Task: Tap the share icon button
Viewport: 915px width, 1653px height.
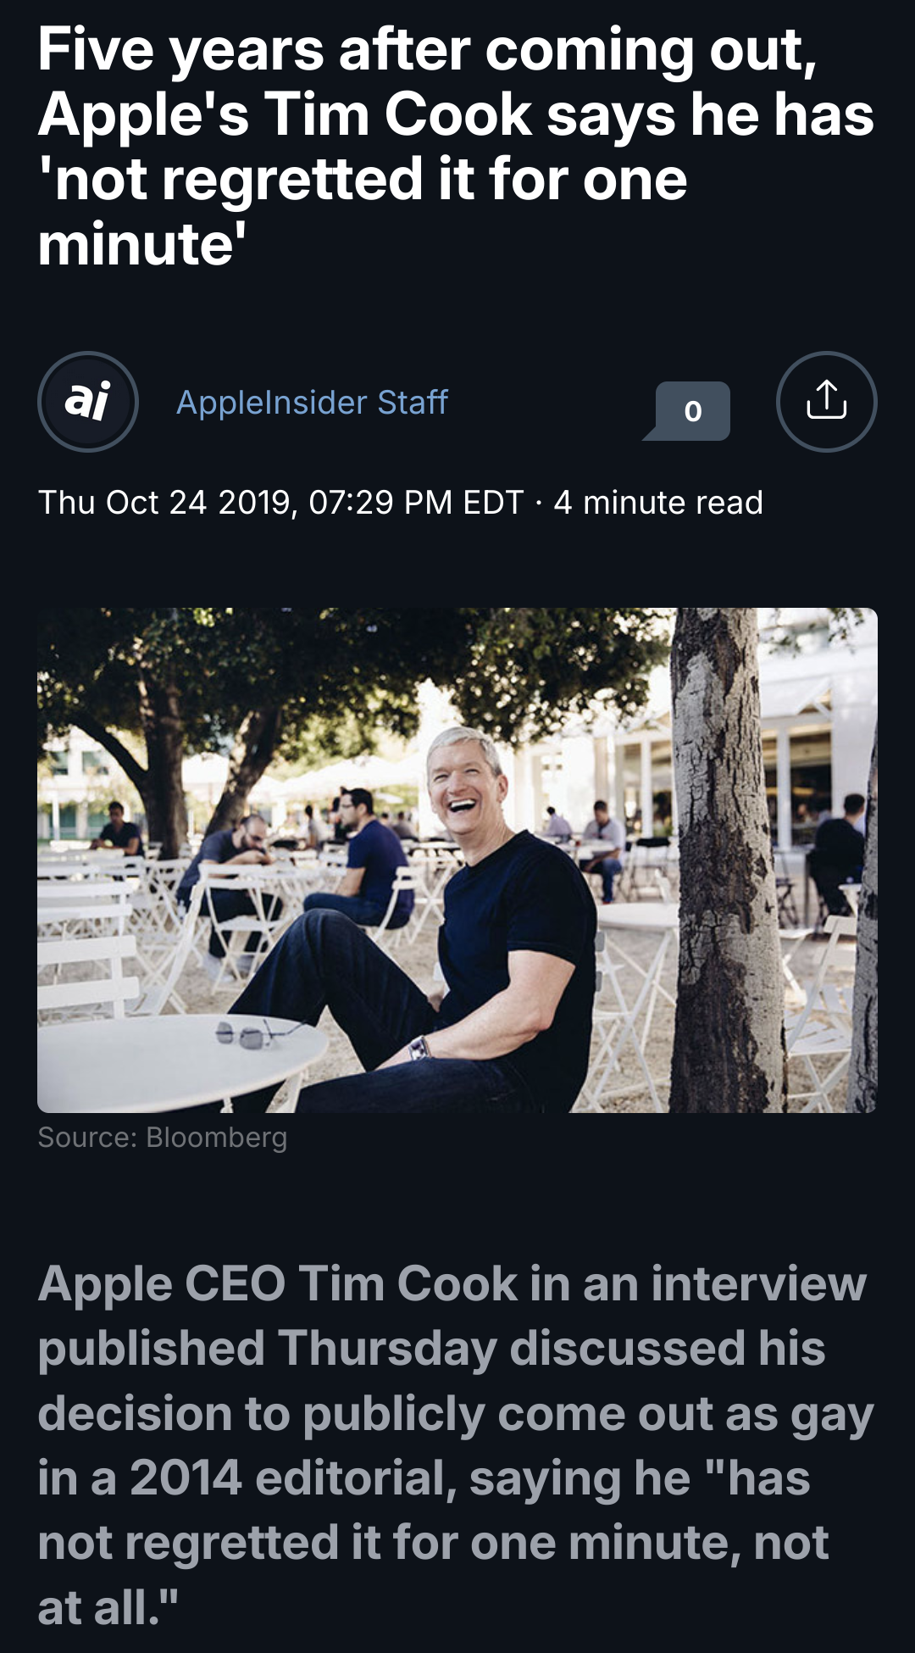Action: [x=826, y=402]
